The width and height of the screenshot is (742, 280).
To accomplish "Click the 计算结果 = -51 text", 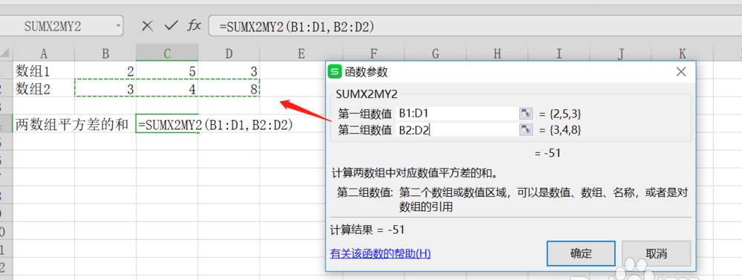I will 367,230.
